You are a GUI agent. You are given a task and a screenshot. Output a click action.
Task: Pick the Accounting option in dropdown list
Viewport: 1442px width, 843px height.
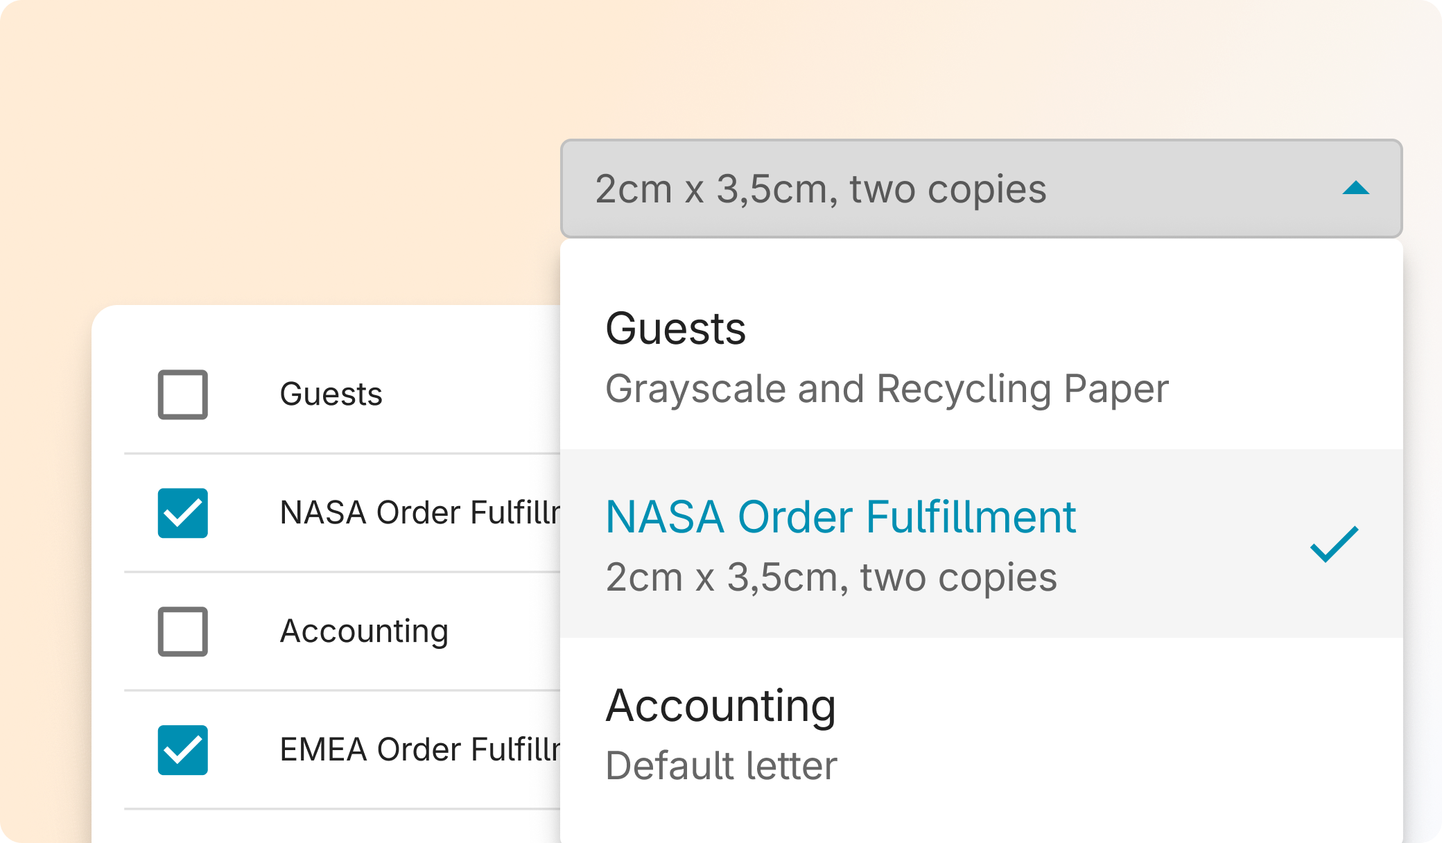coord(981,733)
